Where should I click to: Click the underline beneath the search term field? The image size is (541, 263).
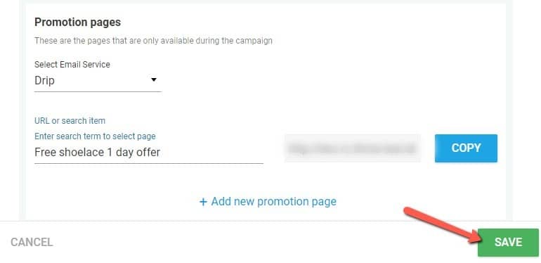point(149,162)
